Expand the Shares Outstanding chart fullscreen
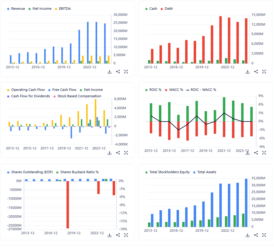This screenshot has width=274, height=247. click(x=126, y=235)
